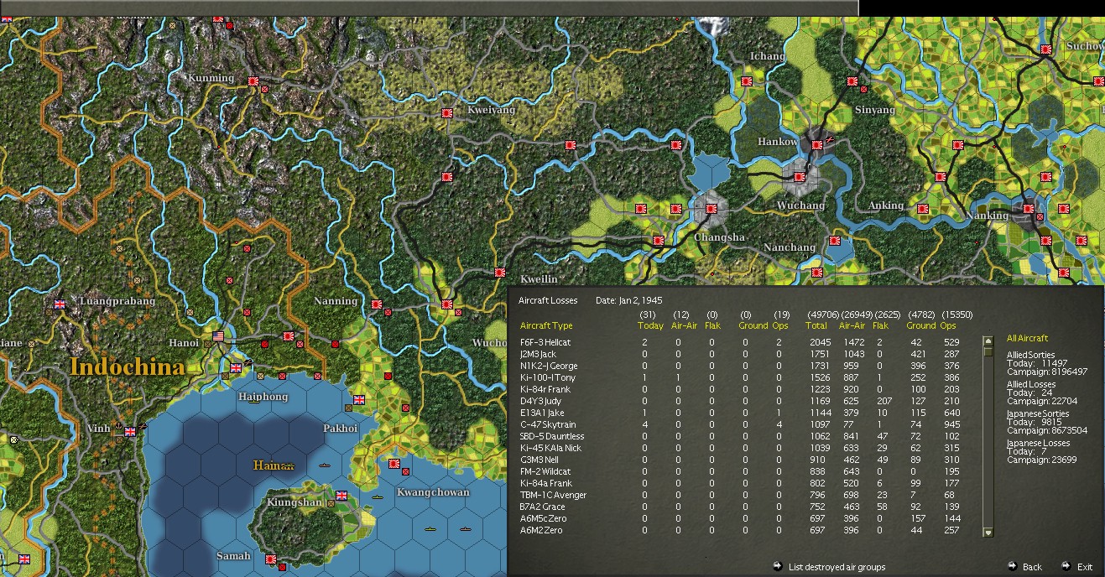1105x577 pixels.
Task: Click the Nanking city hex icon
Action: tap(1028, 210)
